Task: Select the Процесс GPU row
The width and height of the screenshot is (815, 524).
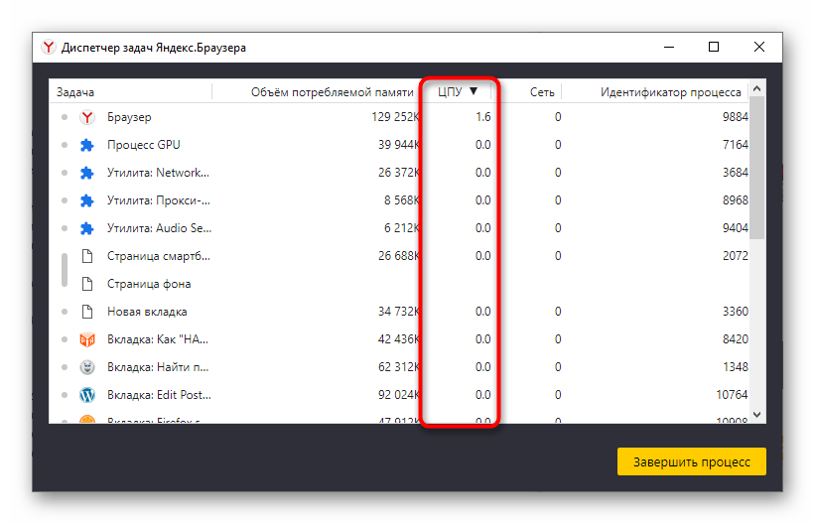Action: (399, 145)
